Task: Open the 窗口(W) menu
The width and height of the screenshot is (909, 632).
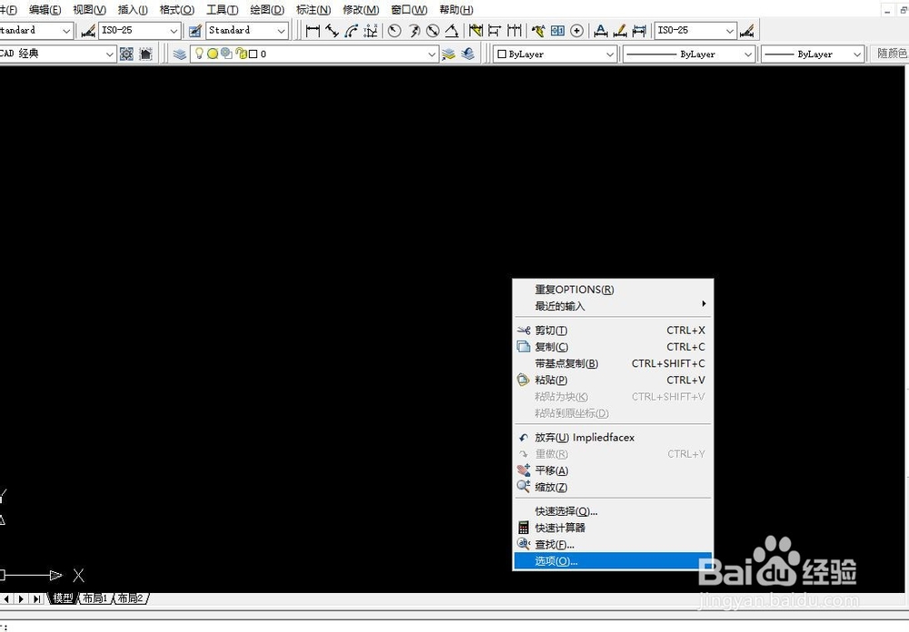Action: click(409, 10)
